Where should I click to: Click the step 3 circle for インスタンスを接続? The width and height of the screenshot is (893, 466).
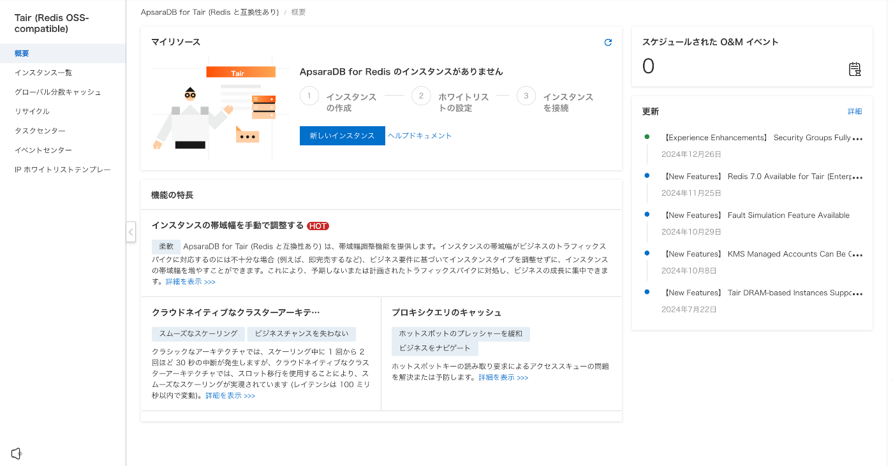point(526,96)
